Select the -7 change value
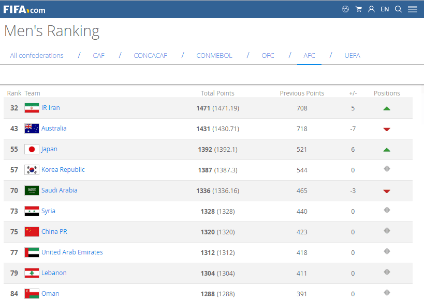 point(353,129)
